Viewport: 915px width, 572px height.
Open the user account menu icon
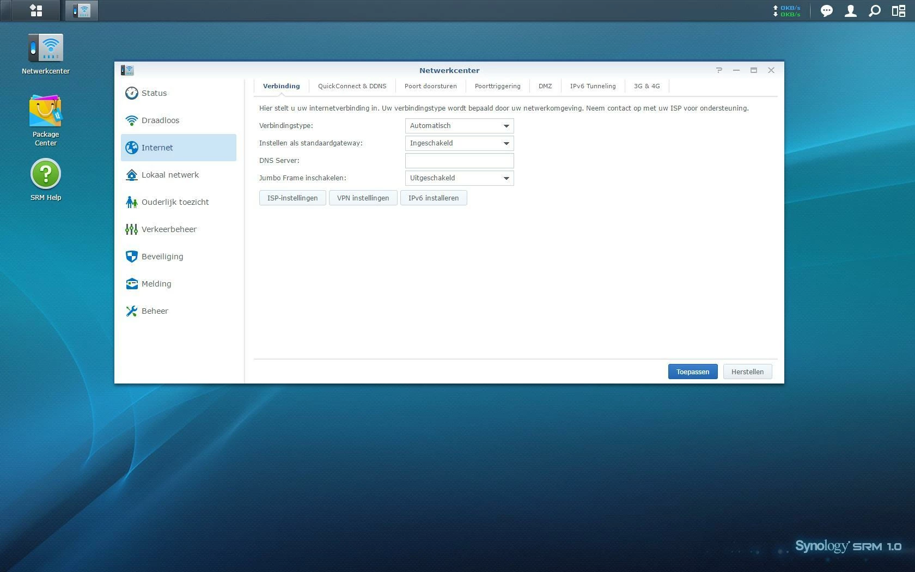pyautogui.click(x=851, y=11)
